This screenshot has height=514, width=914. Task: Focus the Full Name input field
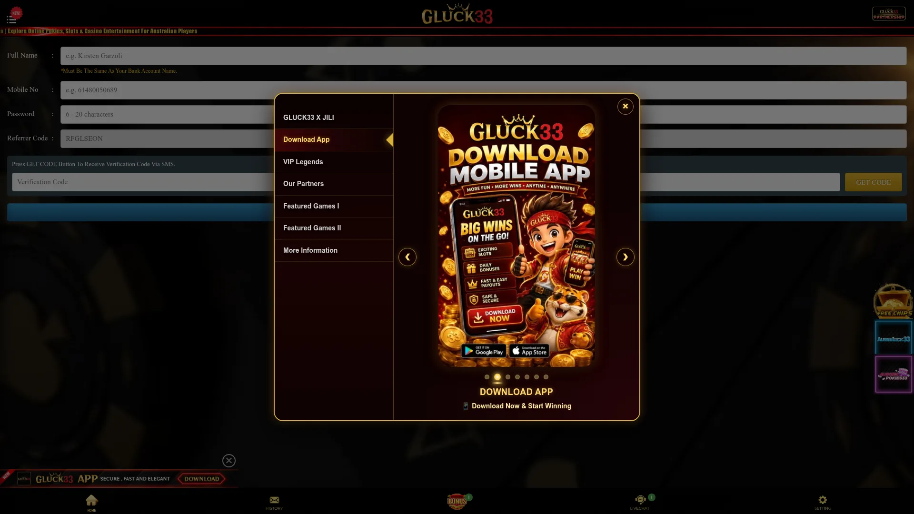tap(483, 56)
